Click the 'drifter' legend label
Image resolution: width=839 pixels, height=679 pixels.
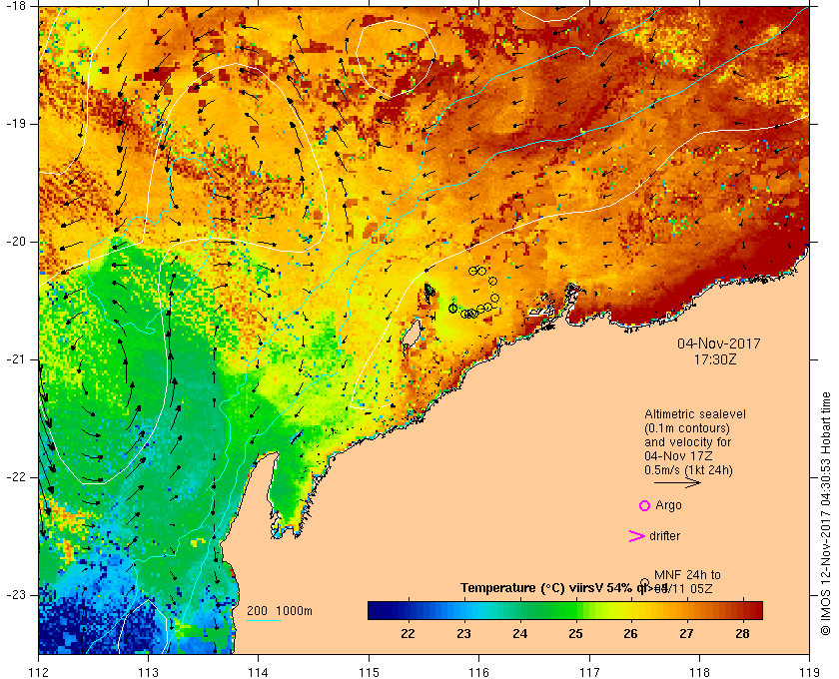(x=664, y=536)
